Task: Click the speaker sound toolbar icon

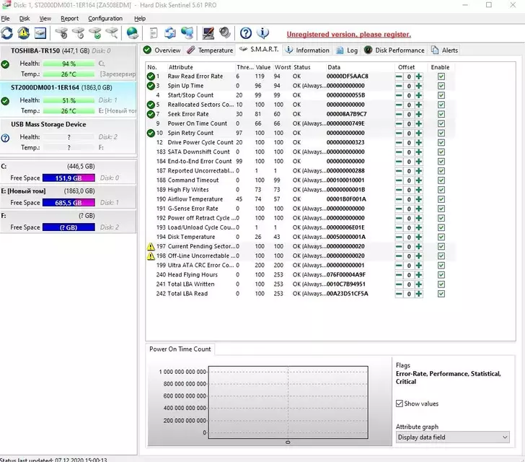Action: pyautogui.click(x=225, y=32)
